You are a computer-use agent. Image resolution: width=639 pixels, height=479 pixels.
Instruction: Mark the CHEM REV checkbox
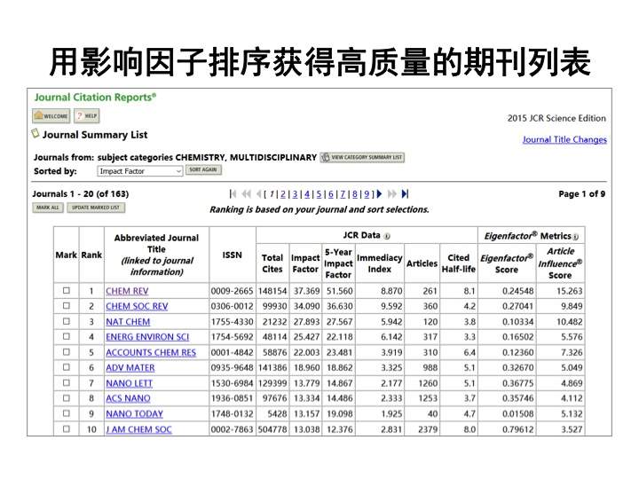tap(67, 290)
